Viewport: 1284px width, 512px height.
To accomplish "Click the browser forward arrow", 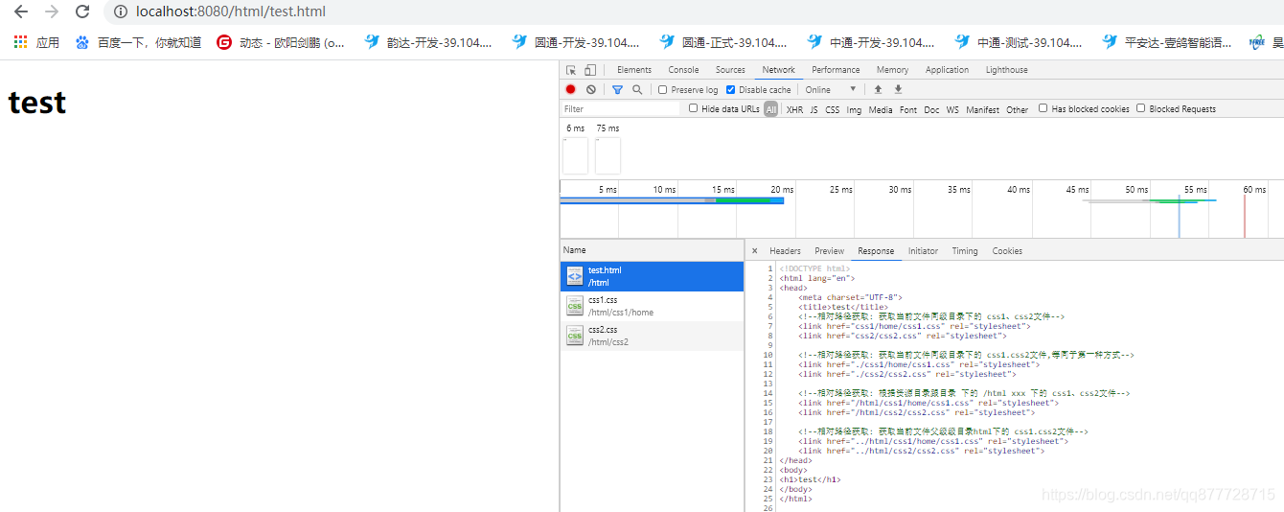I will [x=52, y=12].
